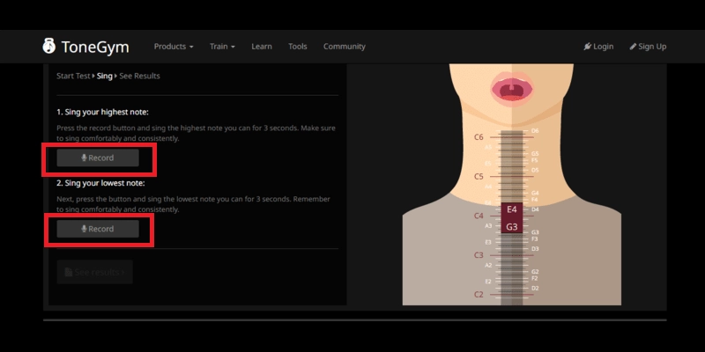Click the open mouth illustration
Screen dimensions: 705x352
point(511,89)
